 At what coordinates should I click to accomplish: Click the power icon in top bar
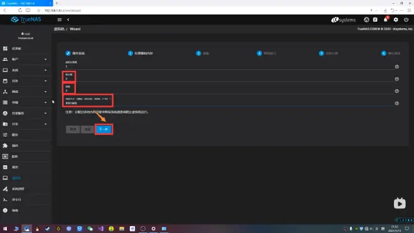pyautogui.click(x=406, y=19)
